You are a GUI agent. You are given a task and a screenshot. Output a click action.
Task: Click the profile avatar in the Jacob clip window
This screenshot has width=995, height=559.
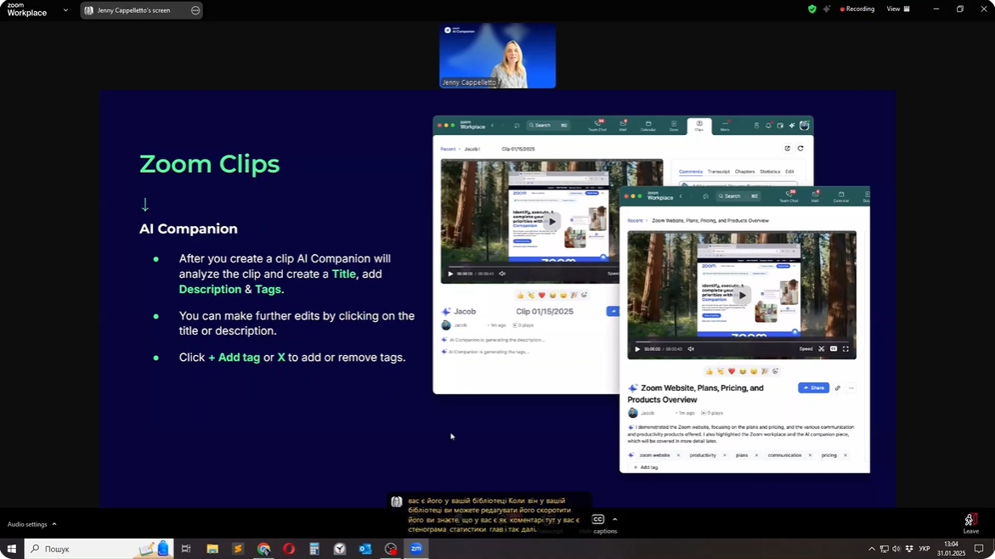pos(804,126)
